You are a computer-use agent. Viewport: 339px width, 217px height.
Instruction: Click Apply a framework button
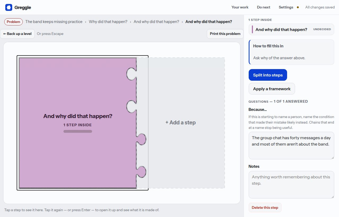(x=272, y=89)
